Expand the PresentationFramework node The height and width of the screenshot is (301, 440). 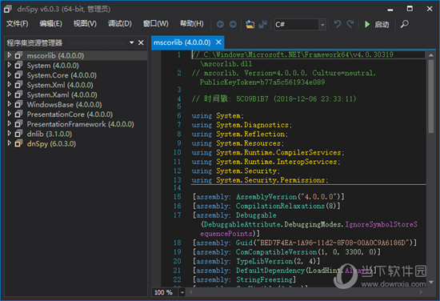point(10,123)
